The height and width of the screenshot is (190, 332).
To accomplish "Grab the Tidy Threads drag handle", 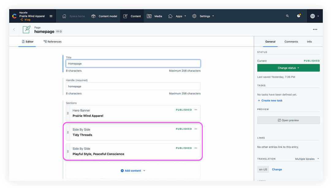I will click(68, 132).
